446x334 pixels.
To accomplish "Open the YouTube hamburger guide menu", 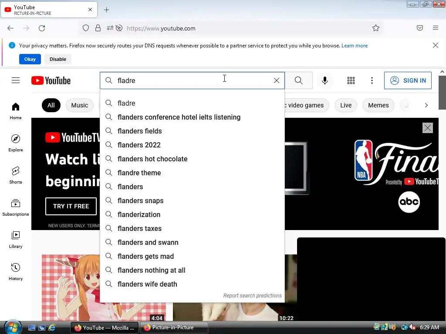I will point(16,80).
